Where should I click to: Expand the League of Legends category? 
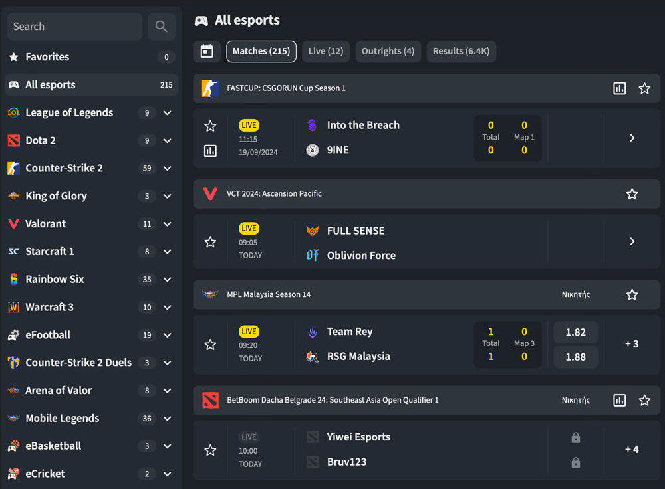tap(168, 113)
